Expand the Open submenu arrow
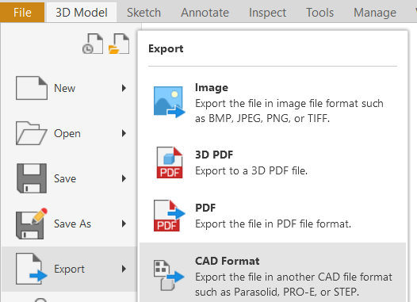This screenshot has height=302, width=417. [x=124, y=133]
